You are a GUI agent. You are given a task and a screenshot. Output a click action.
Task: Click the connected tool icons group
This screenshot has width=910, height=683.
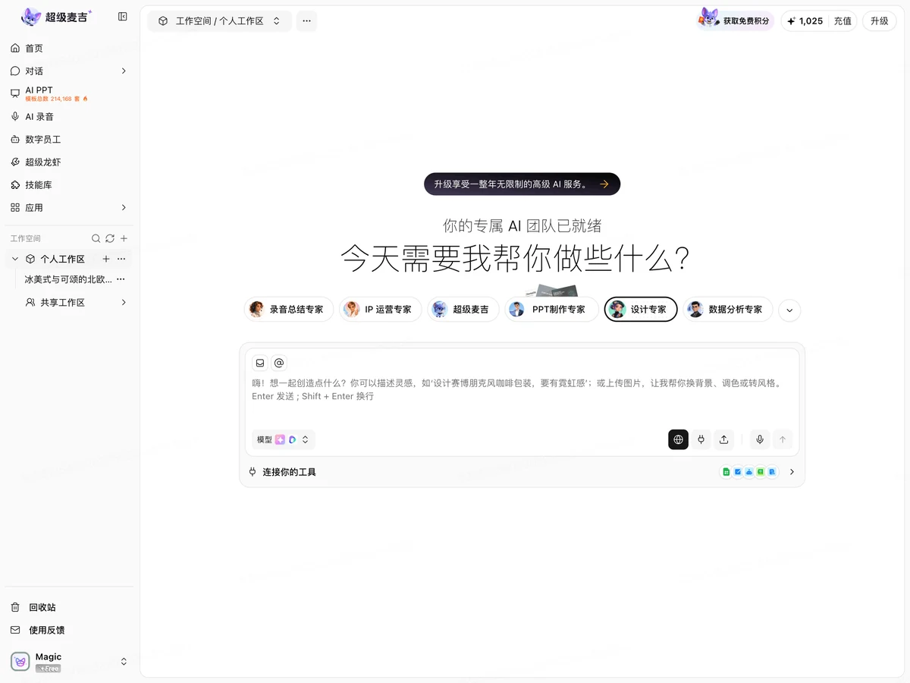(749, 472)
